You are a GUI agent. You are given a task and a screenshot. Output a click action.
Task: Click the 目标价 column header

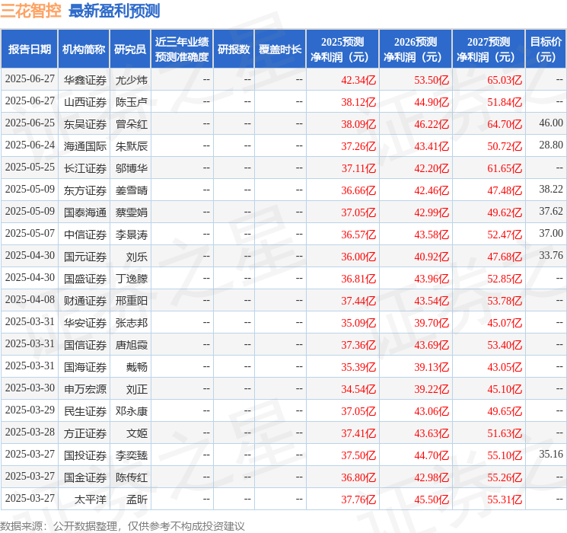[546, 49]
